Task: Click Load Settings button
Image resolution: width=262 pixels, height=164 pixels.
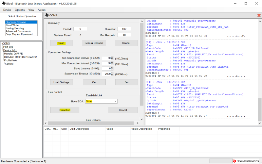Action: 62,82
